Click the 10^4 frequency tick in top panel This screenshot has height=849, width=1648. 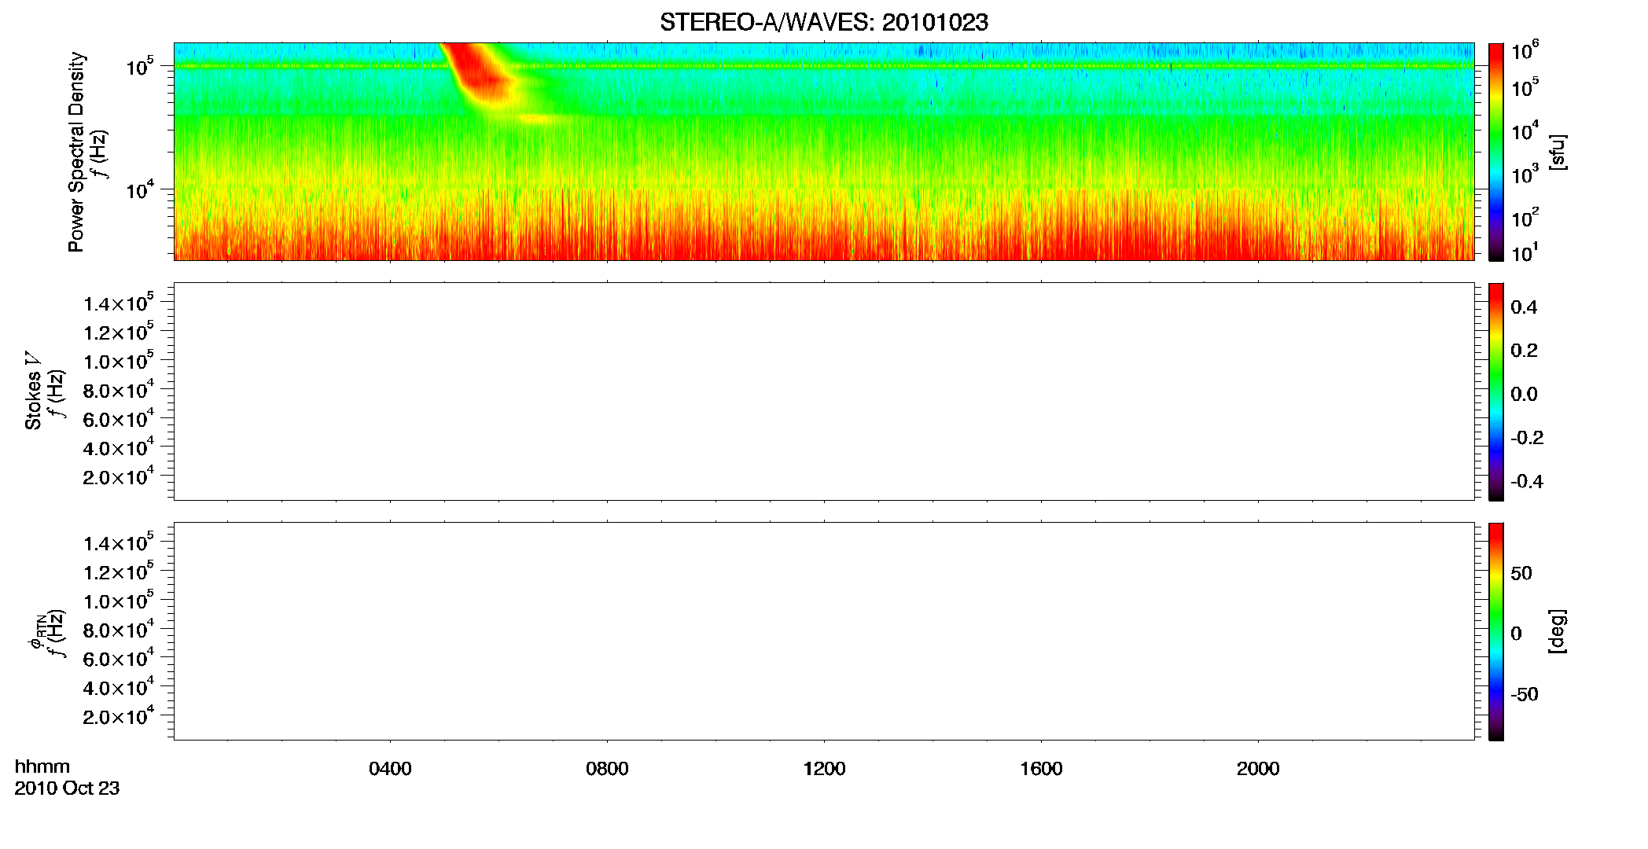click(x=139, y=189)
